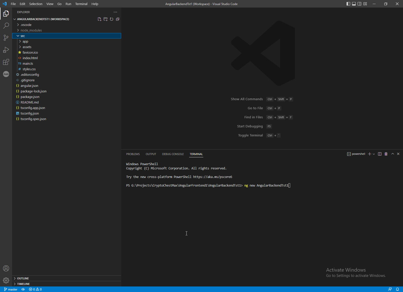Switch to the OUTPUT tab
The height and width of the screenshot is (292, 403).
coord(151,154)
